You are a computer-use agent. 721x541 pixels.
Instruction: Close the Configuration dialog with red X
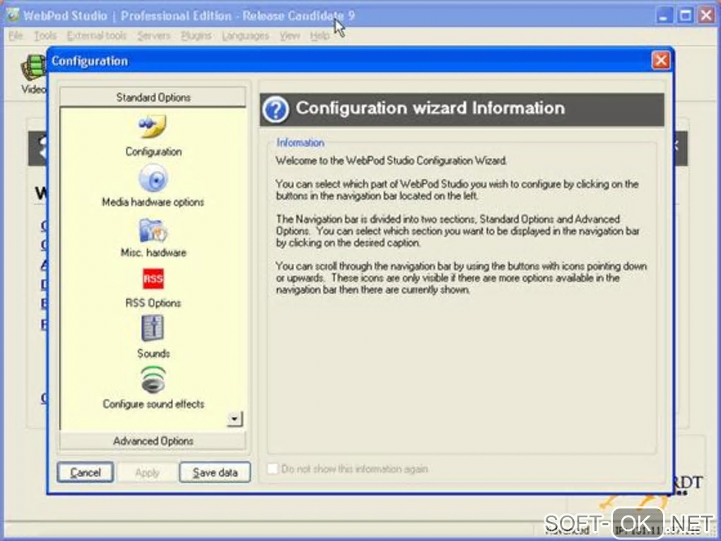661,60
